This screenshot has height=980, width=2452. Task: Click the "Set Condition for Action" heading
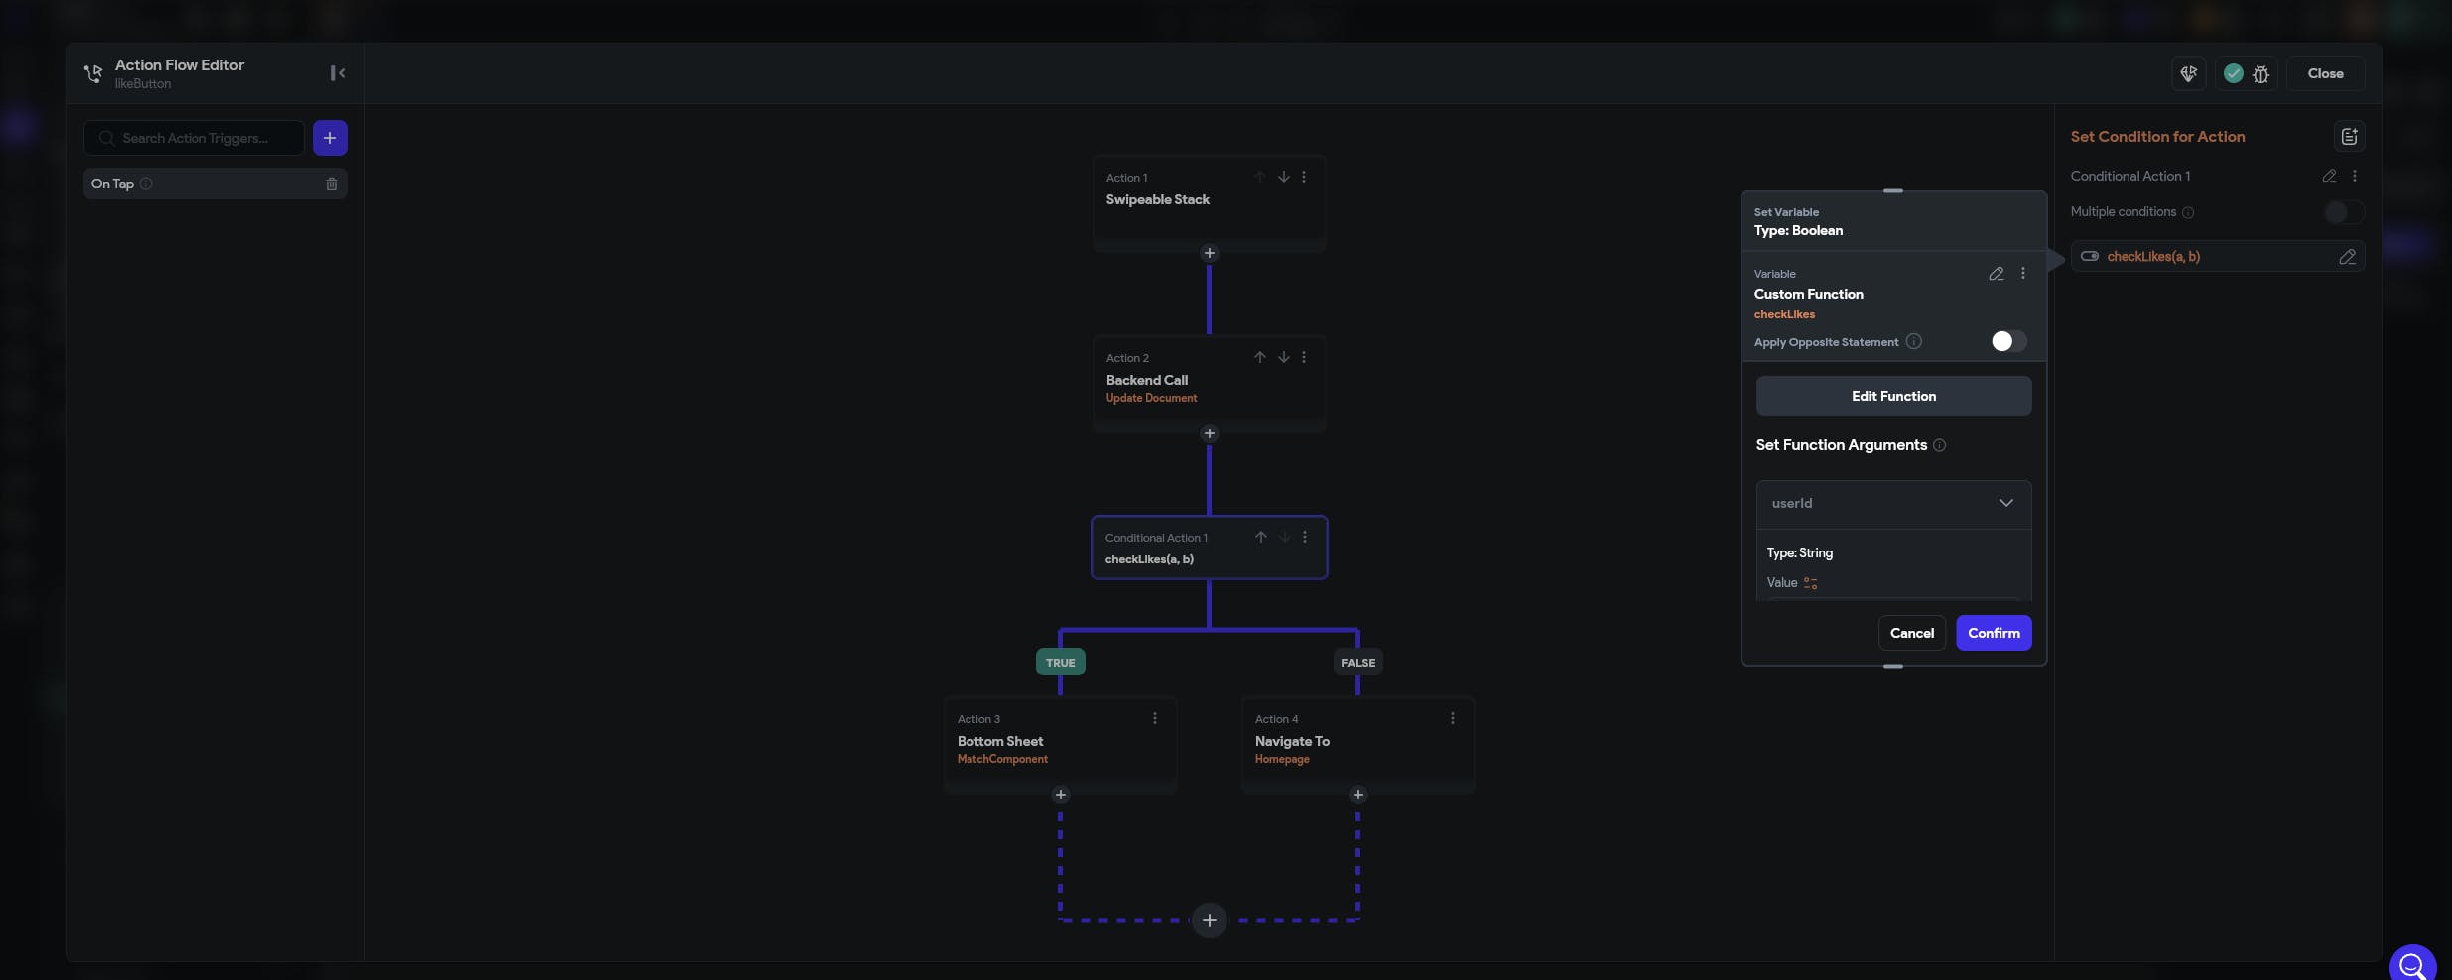(x=2157, y=137)
